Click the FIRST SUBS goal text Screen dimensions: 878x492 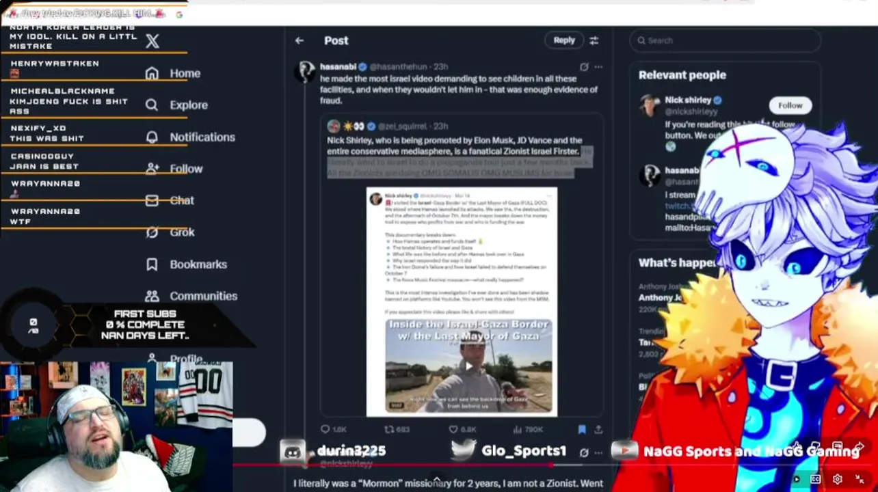coord(145,325)
